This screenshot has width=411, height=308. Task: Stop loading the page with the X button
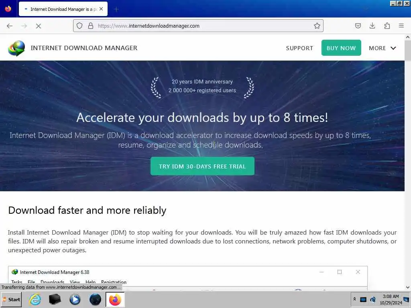click(38, 26)
